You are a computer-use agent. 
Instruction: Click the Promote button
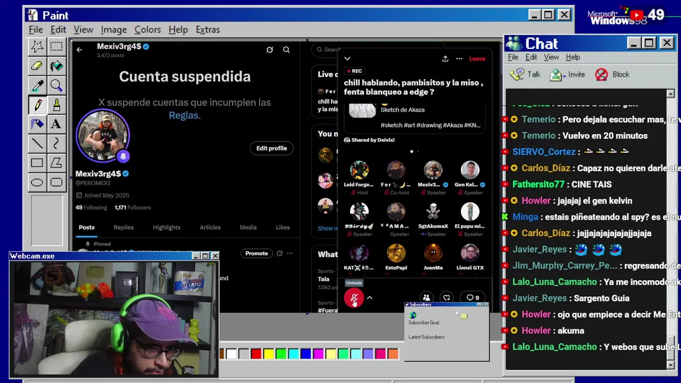[x=256, y=253]
